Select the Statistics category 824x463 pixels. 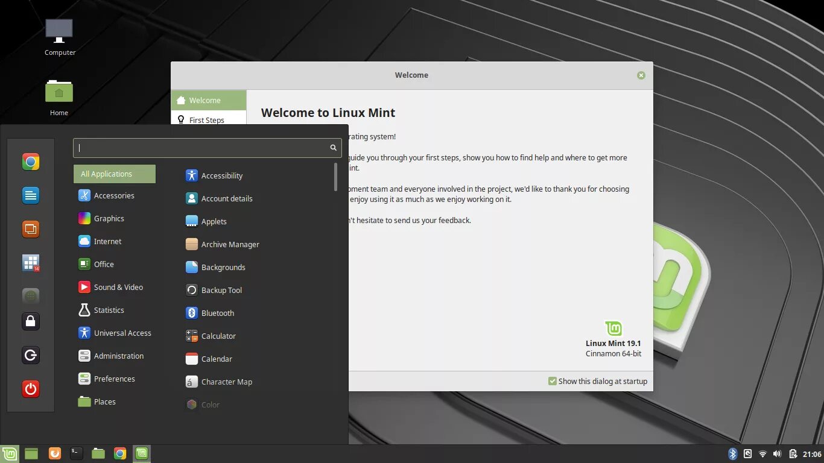(x=115, y=310)
